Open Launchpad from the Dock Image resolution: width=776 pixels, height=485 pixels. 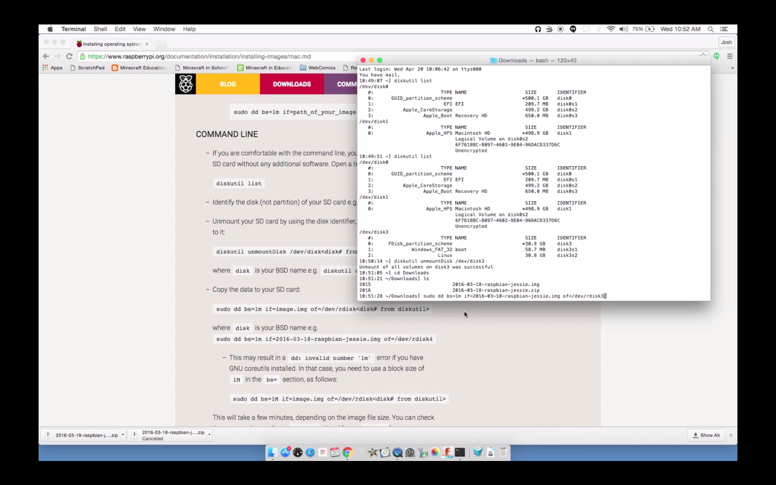[323, 452]
